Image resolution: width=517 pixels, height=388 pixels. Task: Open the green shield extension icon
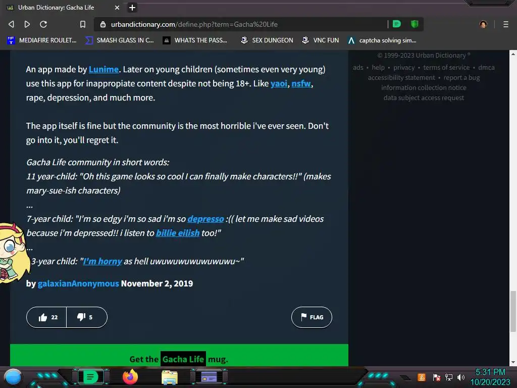pos(415,24)
